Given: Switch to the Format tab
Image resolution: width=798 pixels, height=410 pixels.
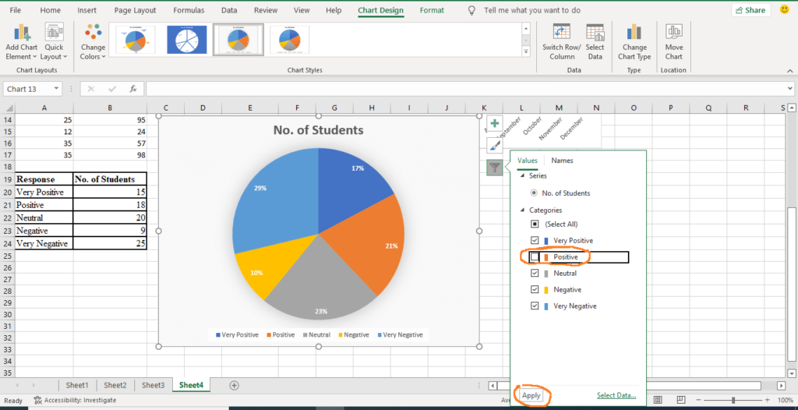Looking at the screenshot, I should 432,10.
